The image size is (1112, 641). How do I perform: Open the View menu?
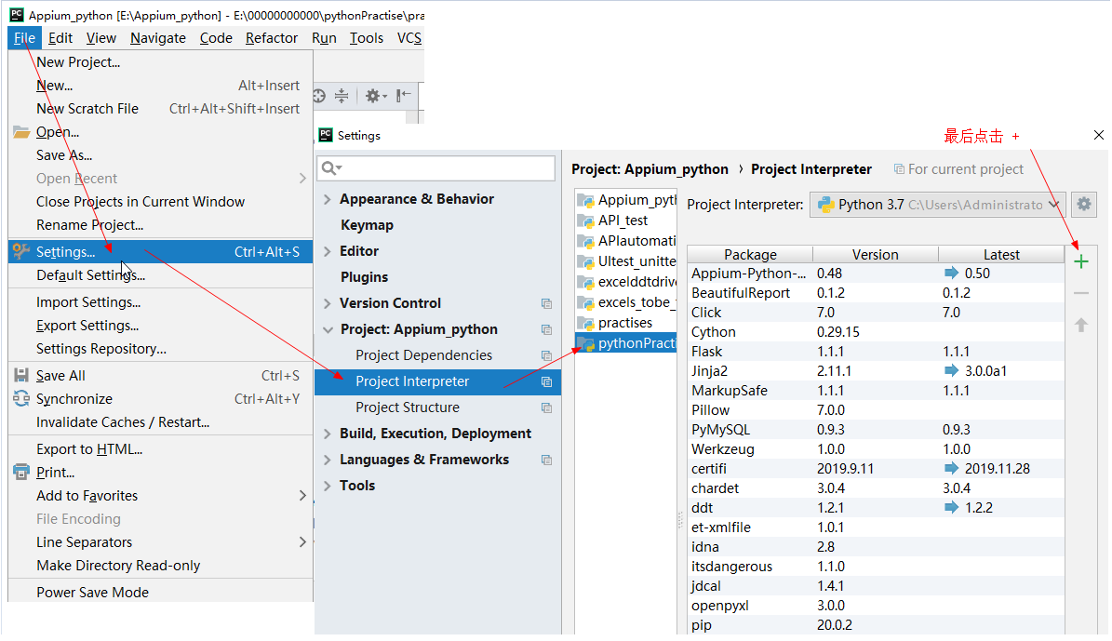click(x=101, y=37)
